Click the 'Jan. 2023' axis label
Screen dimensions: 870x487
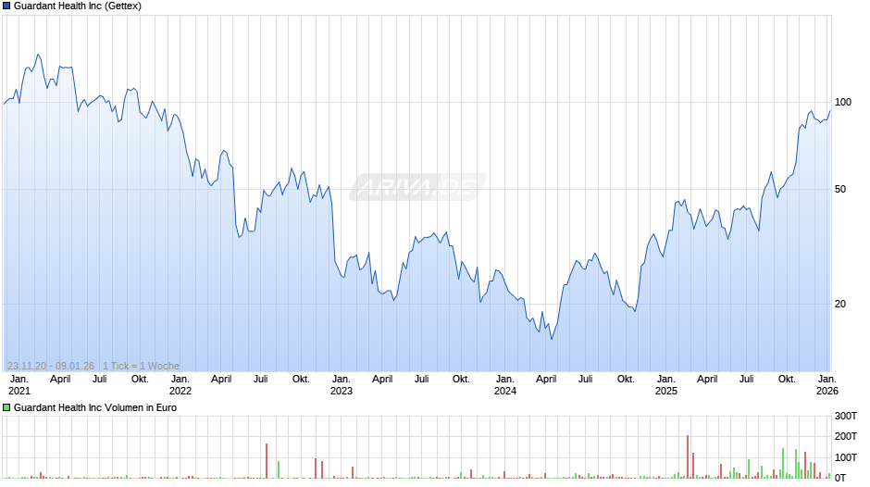342,385
